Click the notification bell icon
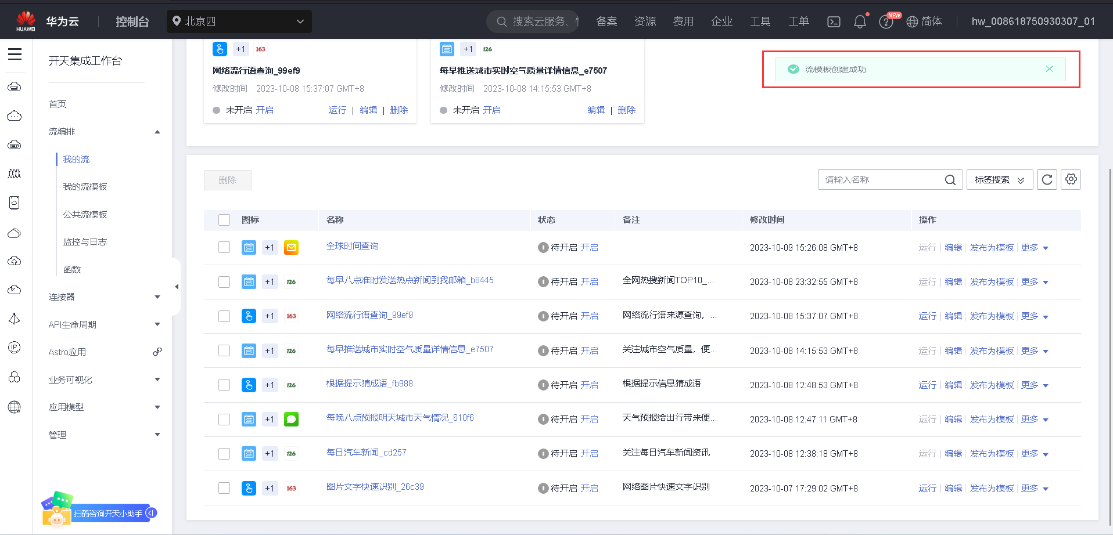This screenshot has height=535, width=1113. pyautogui.click(x=860, y=21)
